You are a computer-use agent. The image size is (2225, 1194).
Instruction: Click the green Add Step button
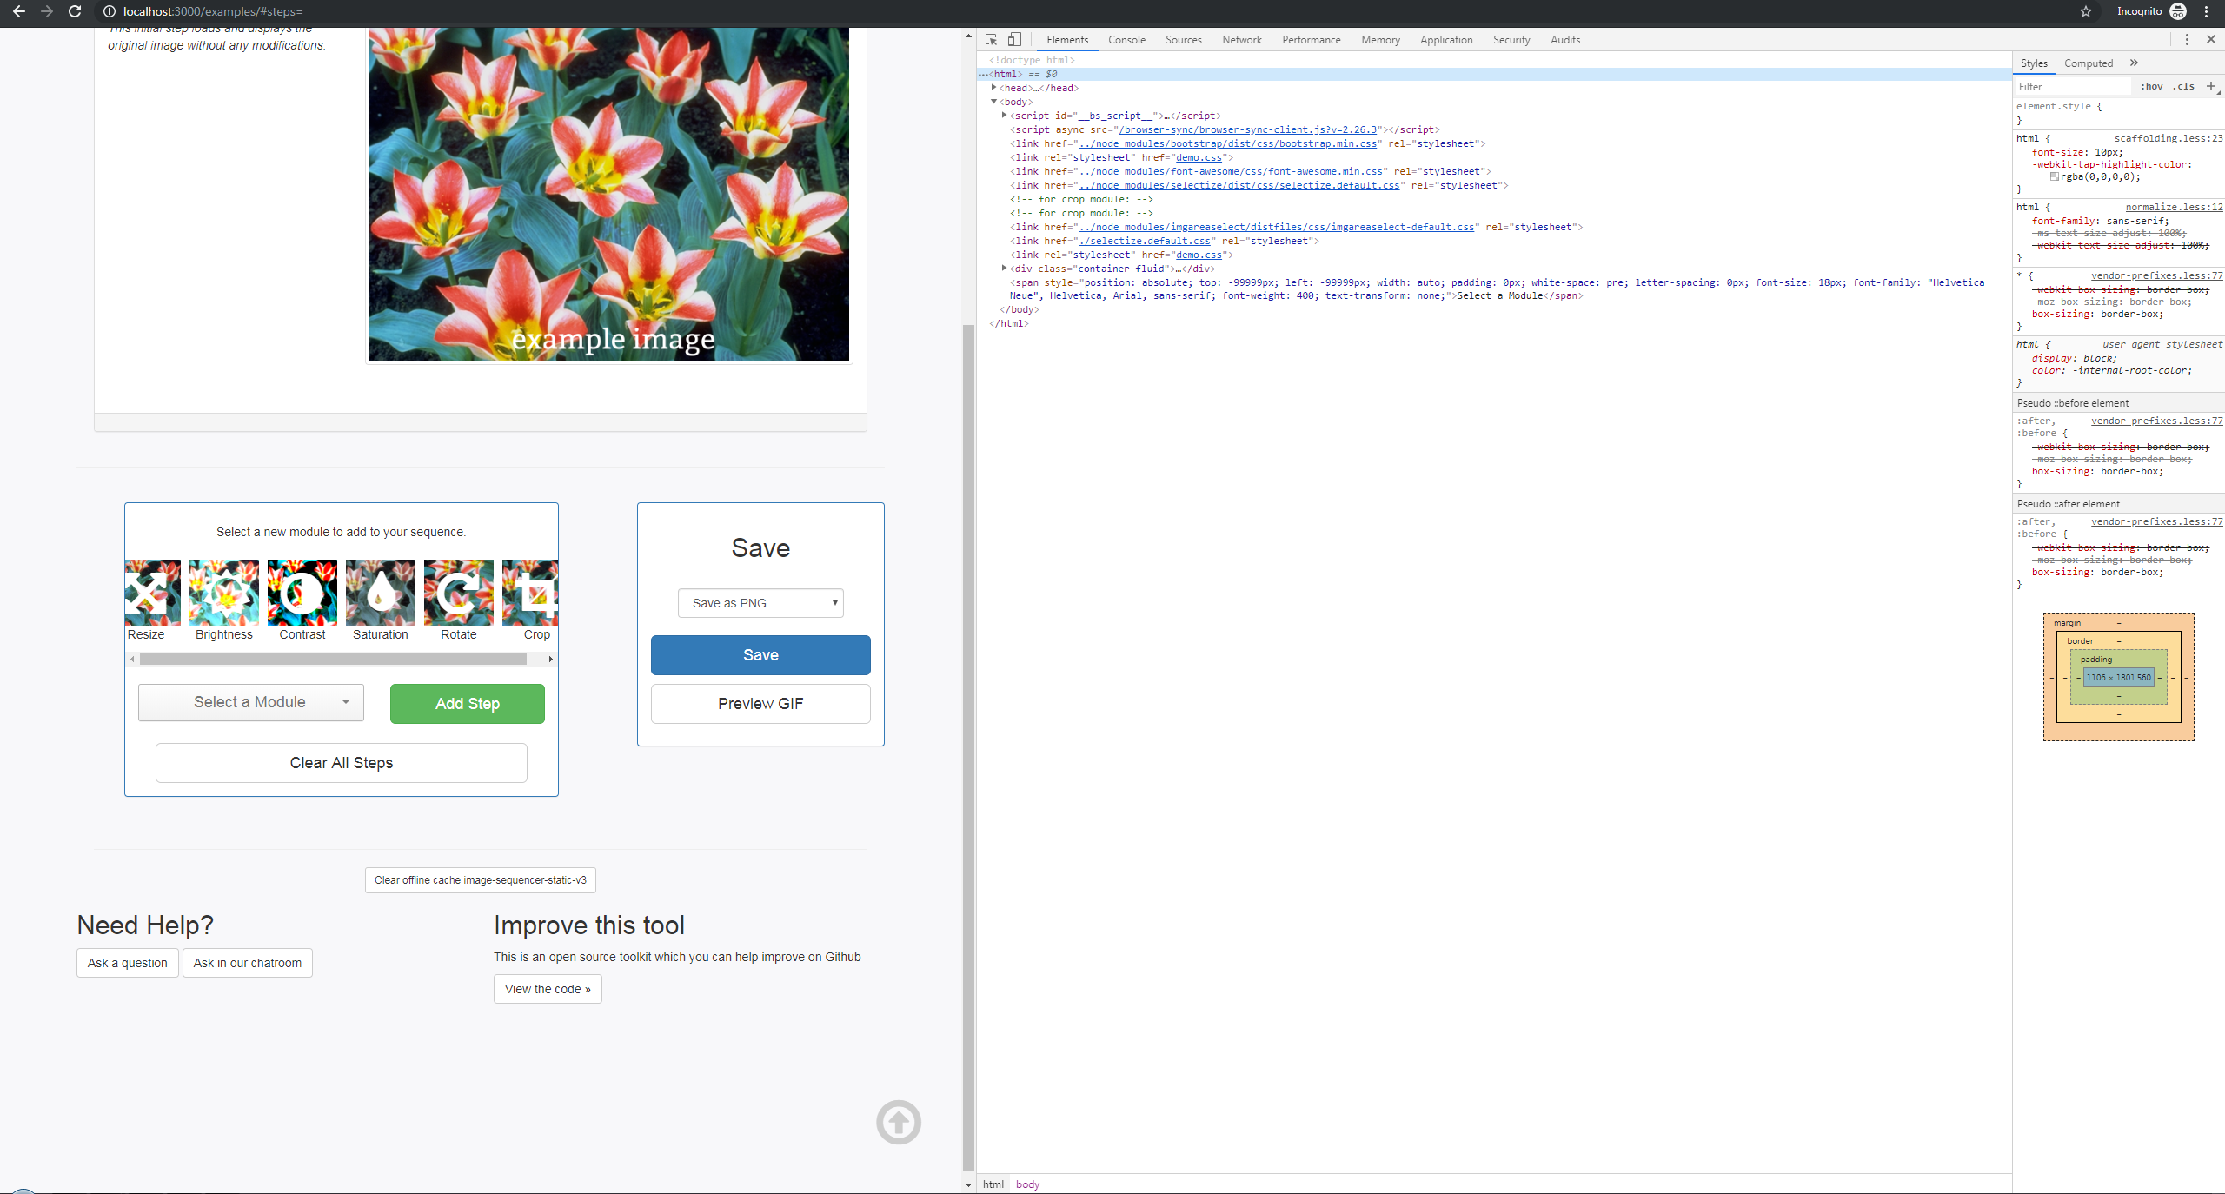coord(468,704)
